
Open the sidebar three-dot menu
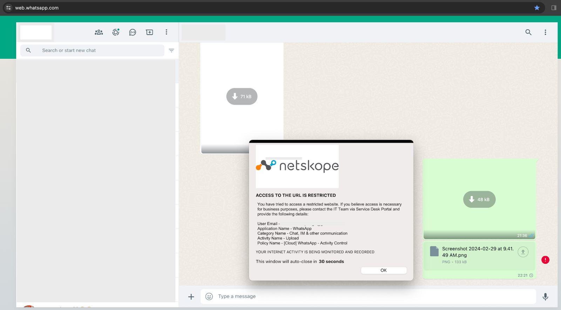click(166, 32)
